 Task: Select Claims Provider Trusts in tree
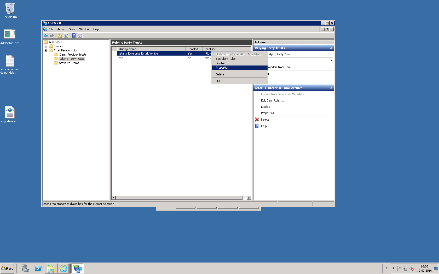pyautogui.click(x=73, y=55)
